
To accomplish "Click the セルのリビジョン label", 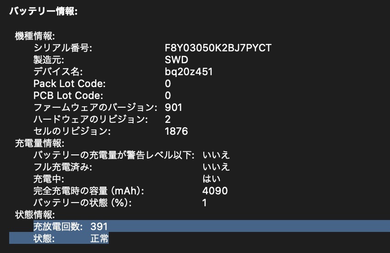I will click(x=72, y=131).
